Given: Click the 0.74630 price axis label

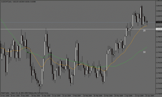Looking at the screenshot, I should click(159, 73).
